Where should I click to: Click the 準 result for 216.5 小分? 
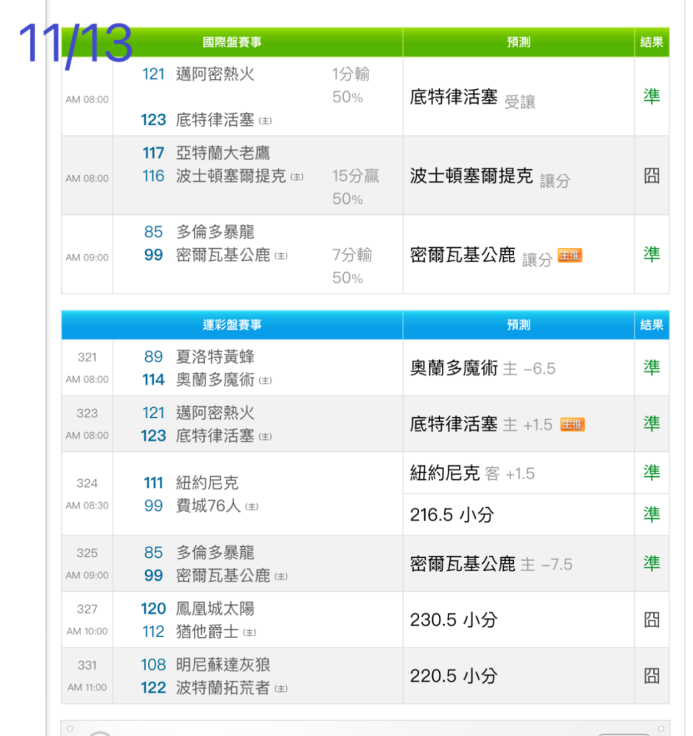pos(652,514)
